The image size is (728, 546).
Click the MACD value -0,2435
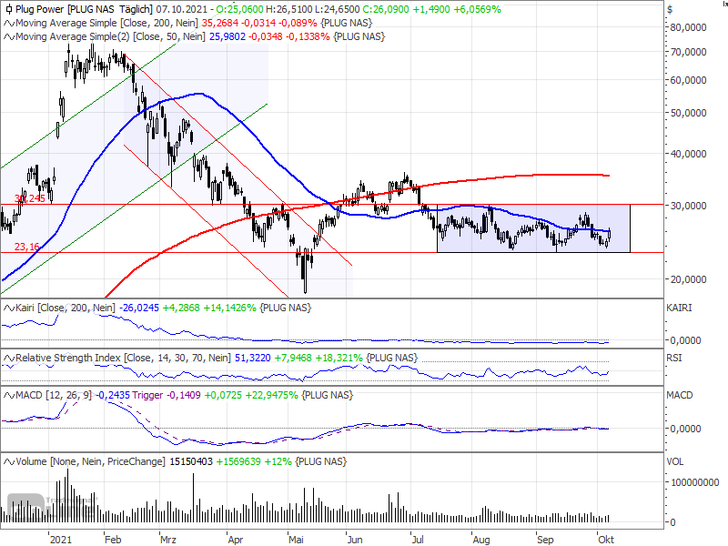tap(113, 395)
